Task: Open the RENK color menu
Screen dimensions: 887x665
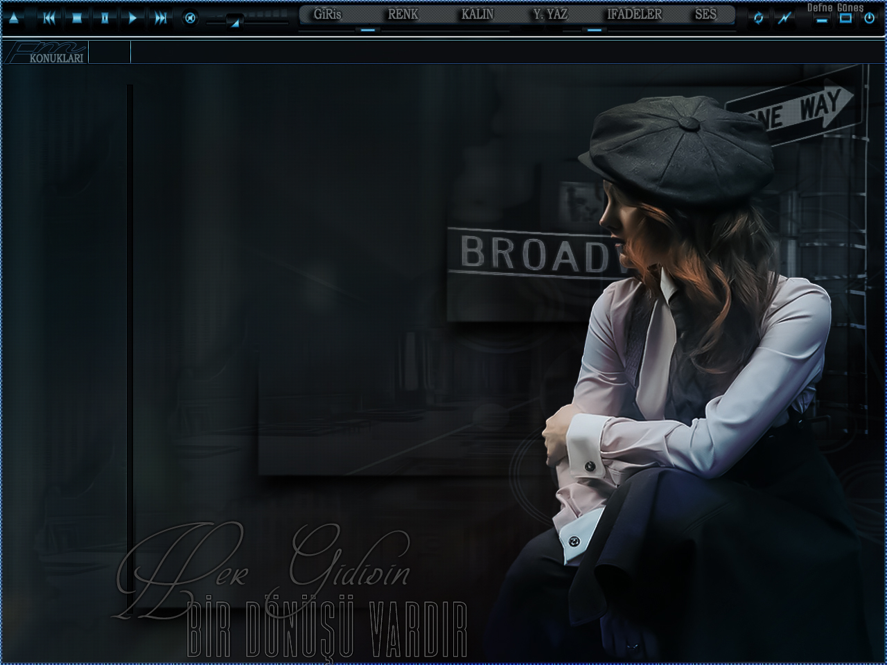Action: coord(403,15)
